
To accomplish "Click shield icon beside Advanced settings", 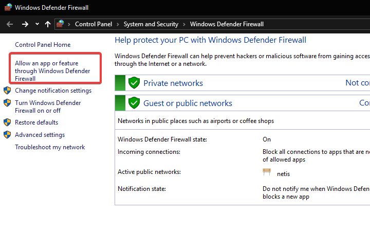I will tap(7, 134).
